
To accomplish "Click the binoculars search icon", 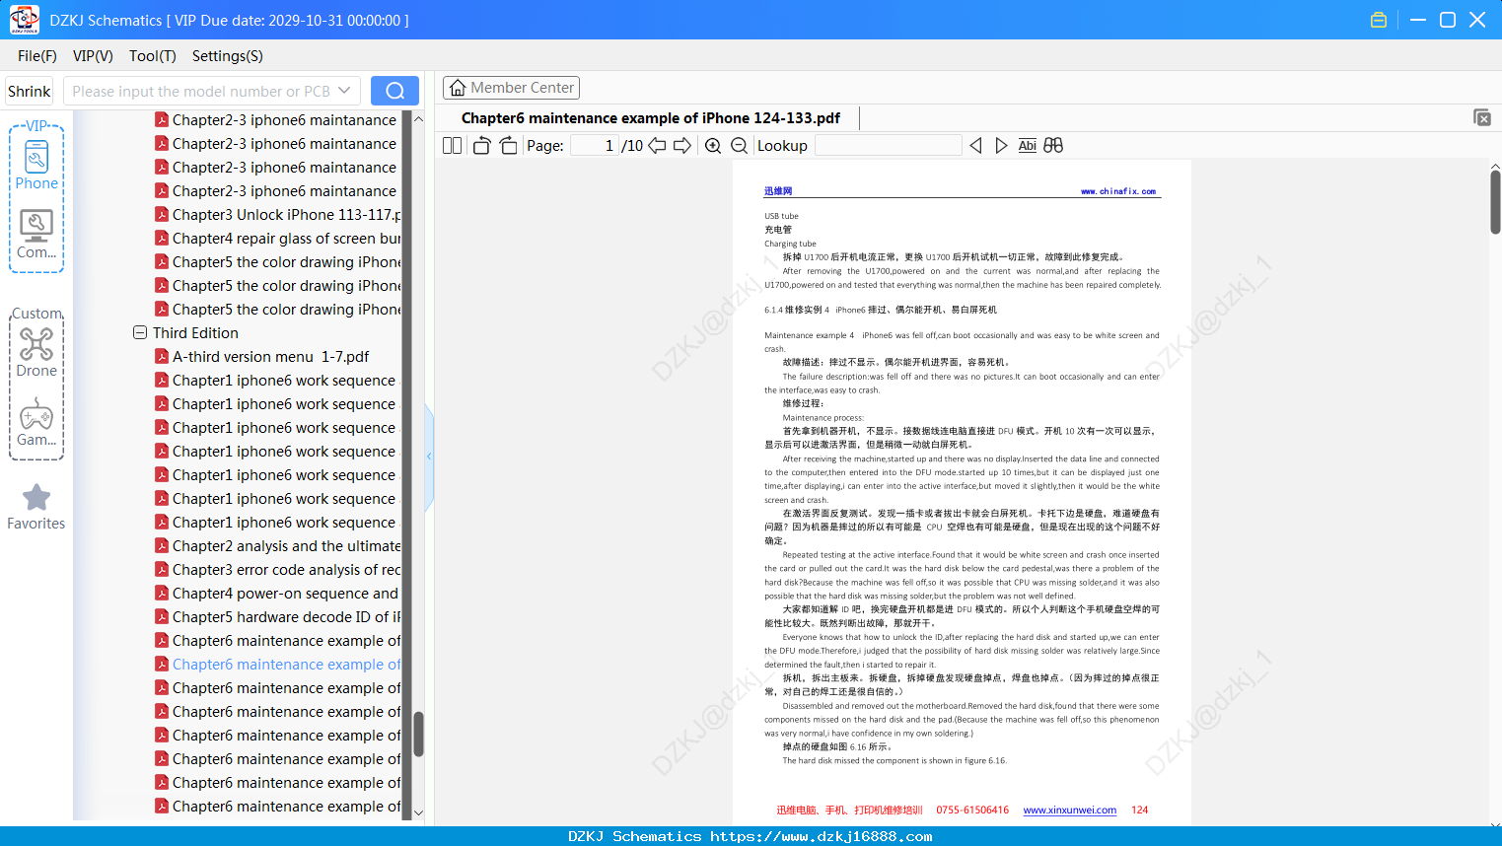I will point(1053,146).
